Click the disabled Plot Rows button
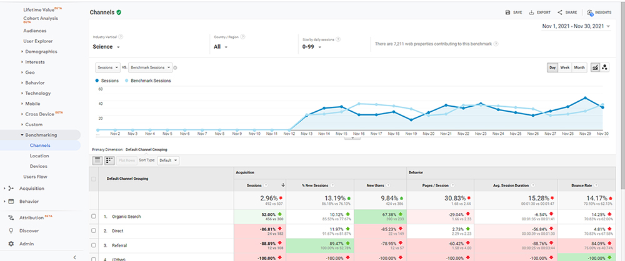This screenshot has height=261, width=625. [126, 160]
